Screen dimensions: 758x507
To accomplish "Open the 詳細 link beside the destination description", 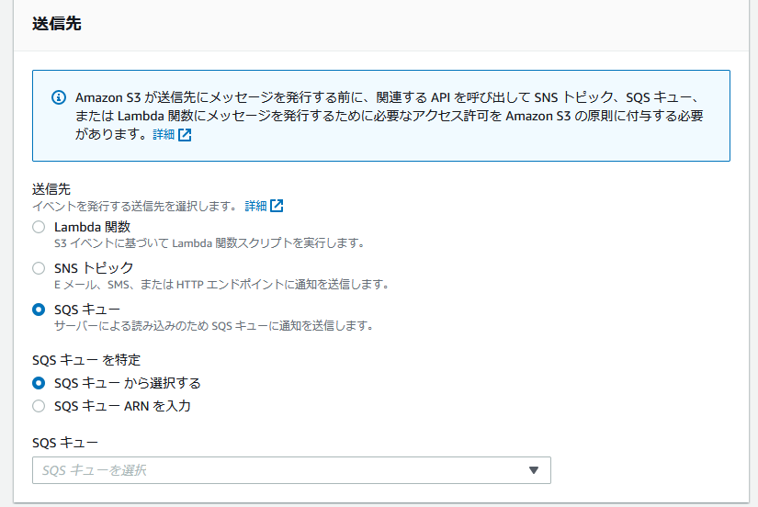I will click(255, 206).
